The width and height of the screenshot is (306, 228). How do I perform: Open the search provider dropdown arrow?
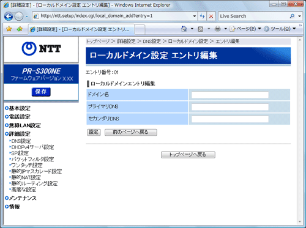click(299, 16)
